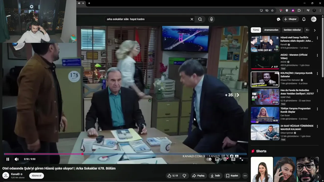
Task: Pause the video with the pause button
Action: coord(8,159)
